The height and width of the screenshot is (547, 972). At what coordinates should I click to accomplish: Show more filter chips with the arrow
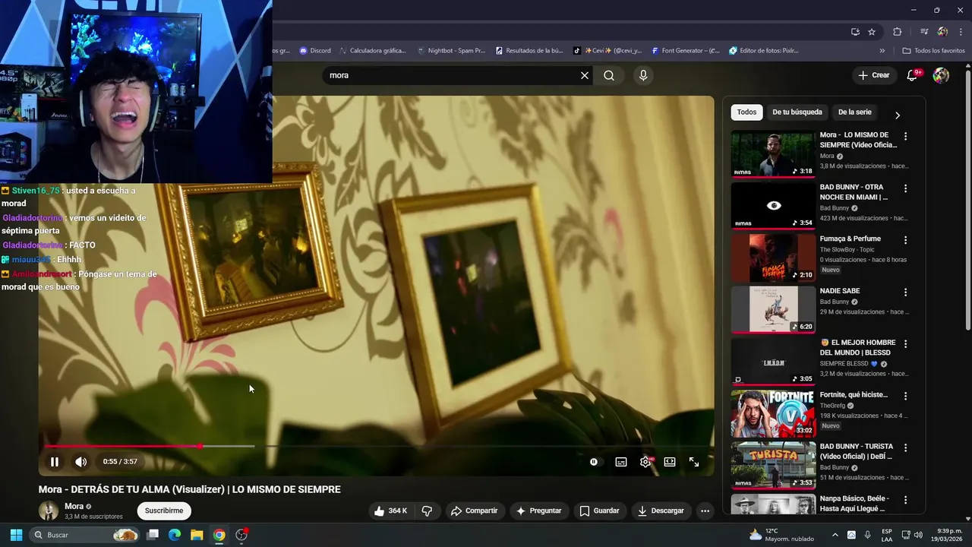(x=898, y=115)
